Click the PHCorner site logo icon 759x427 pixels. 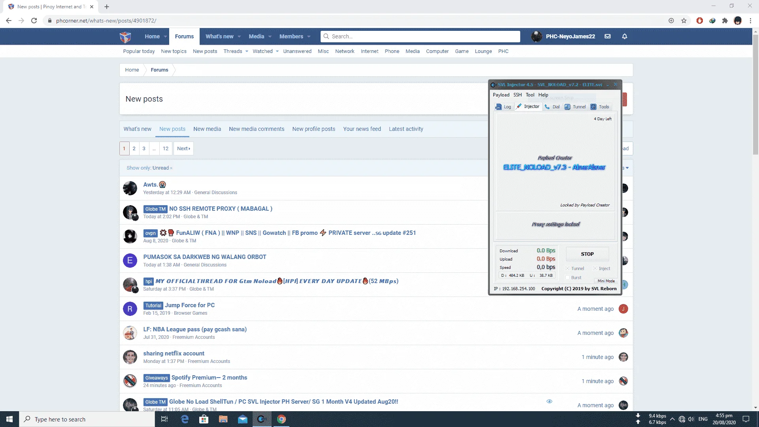point(125,37)
